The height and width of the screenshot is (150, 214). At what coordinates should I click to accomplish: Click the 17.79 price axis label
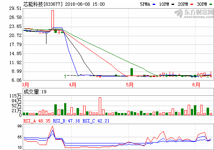[x=15, y=44]
